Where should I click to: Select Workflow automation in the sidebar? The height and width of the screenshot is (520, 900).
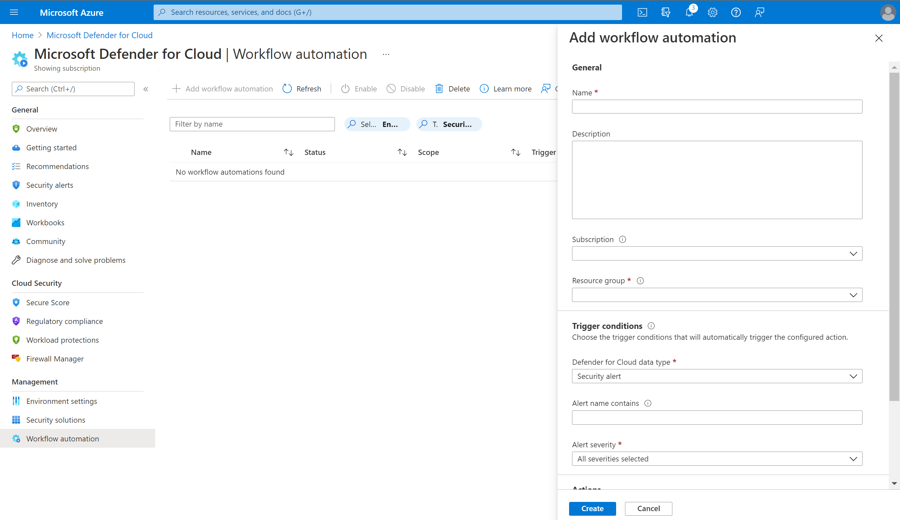point(78,438)
